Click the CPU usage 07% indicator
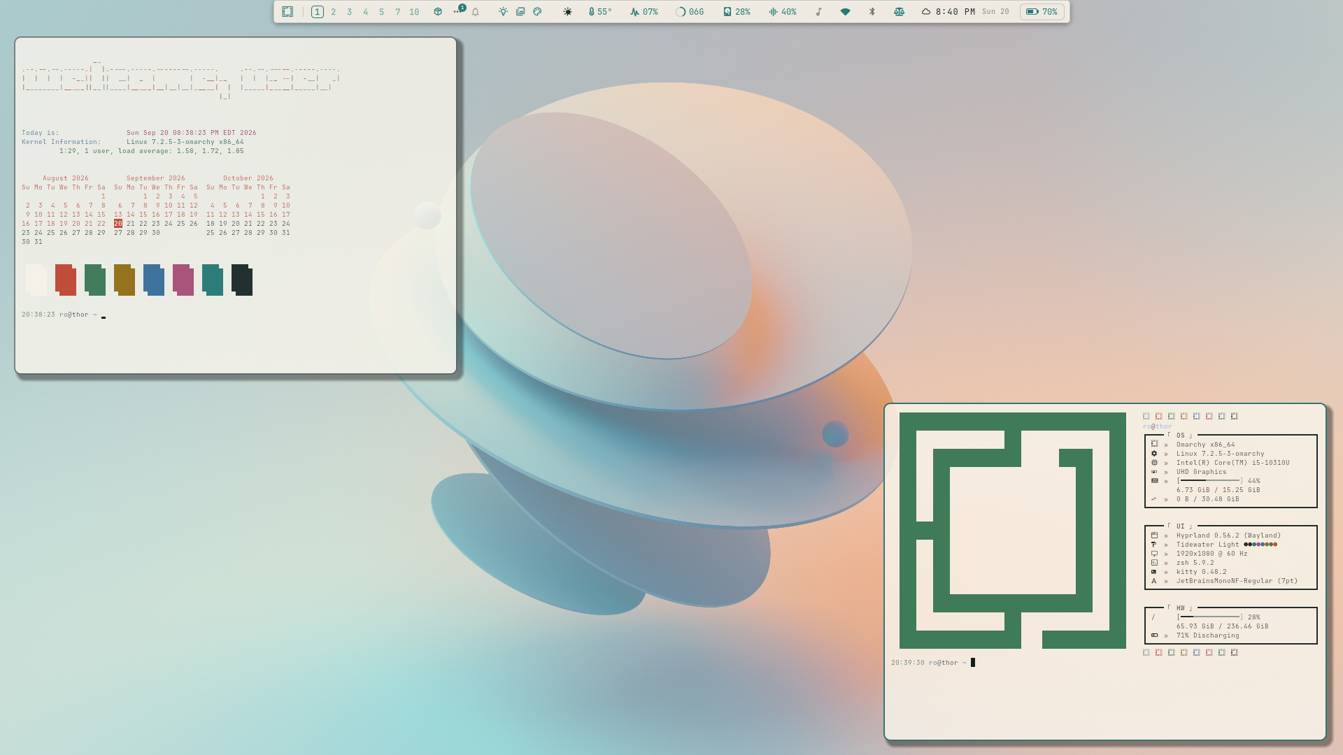 click(644, 12)
